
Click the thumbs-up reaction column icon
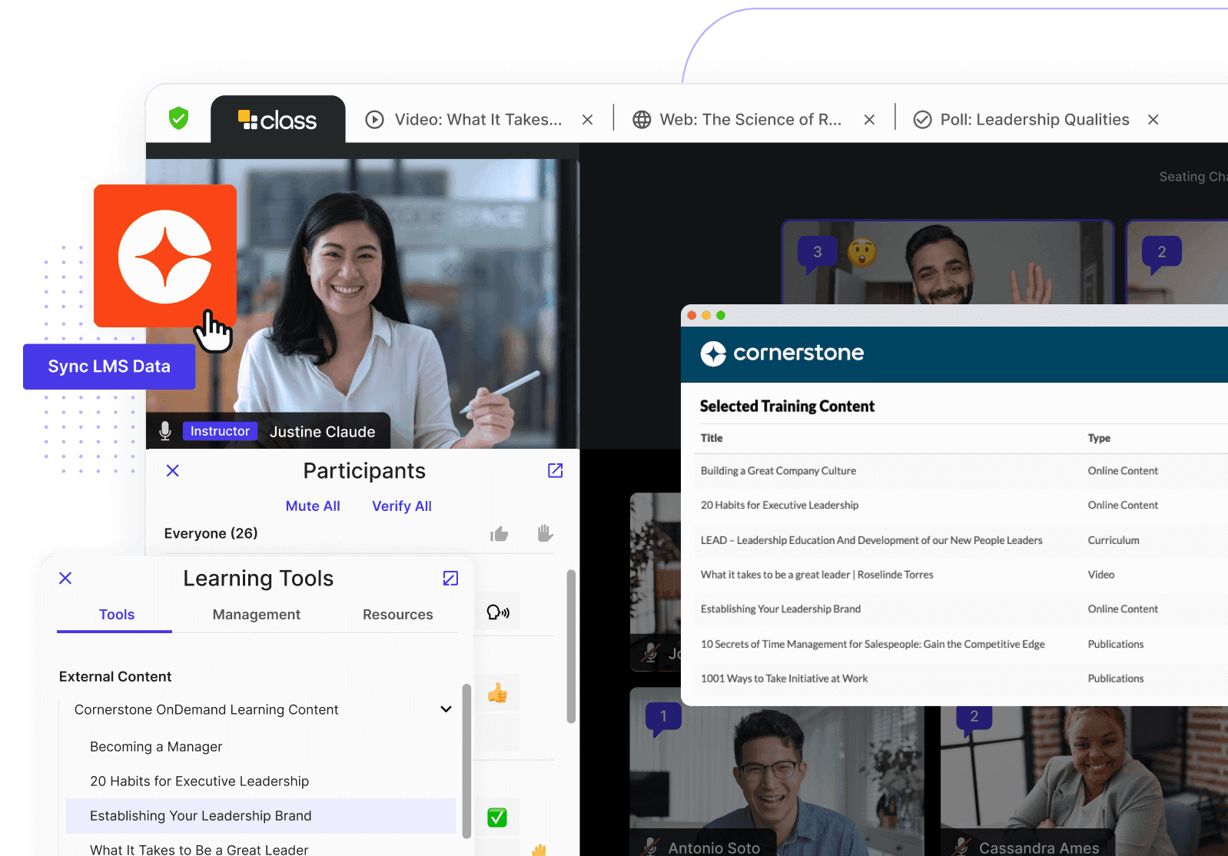point(499,533)
